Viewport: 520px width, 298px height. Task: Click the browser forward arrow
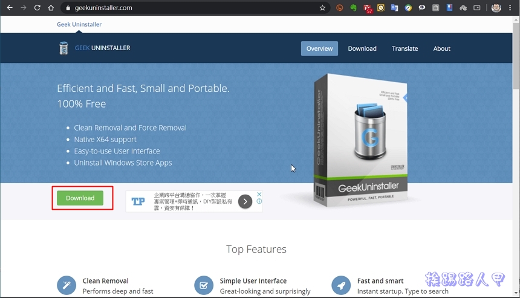point(23,8)
